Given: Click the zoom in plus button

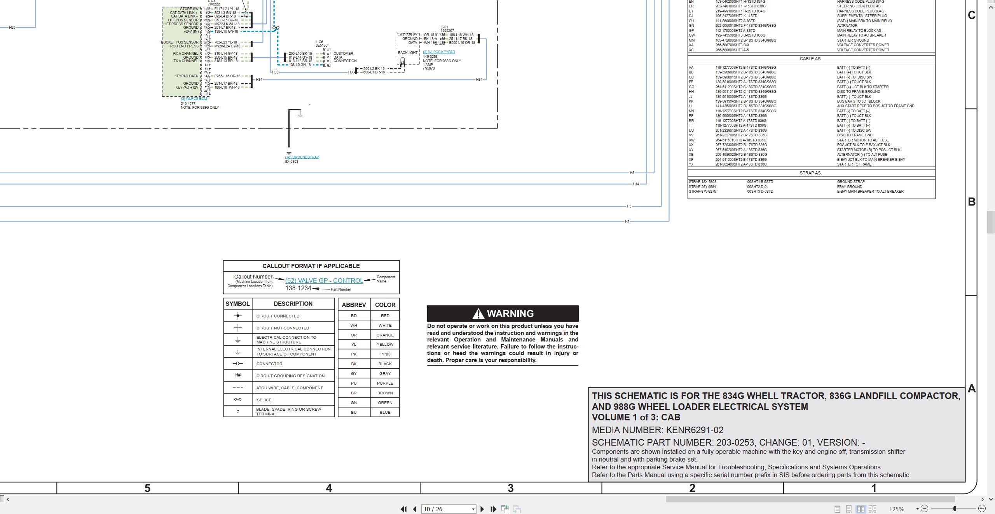Looking at the screenshot, I should coord(982,509).
